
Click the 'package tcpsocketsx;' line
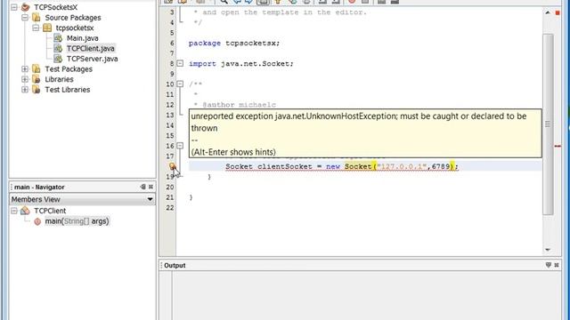234,44
